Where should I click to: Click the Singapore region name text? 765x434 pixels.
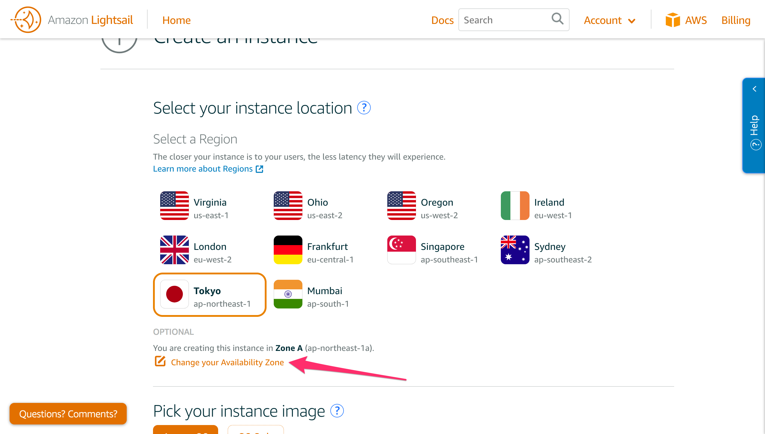(x=443, y=247)
